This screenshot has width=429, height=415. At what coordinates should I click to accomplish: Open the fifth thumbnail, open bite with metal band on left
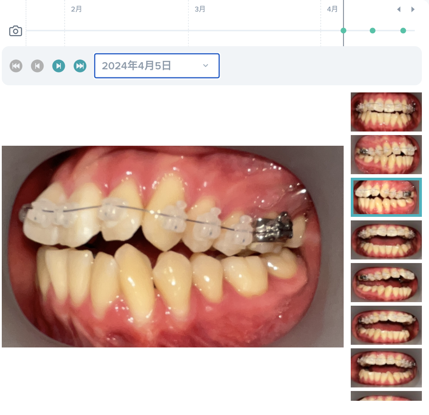tap(386, 283)
